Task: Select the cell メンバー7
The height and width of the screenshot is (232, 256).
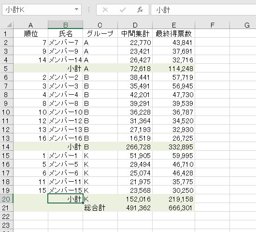Action: coord(66,43)
